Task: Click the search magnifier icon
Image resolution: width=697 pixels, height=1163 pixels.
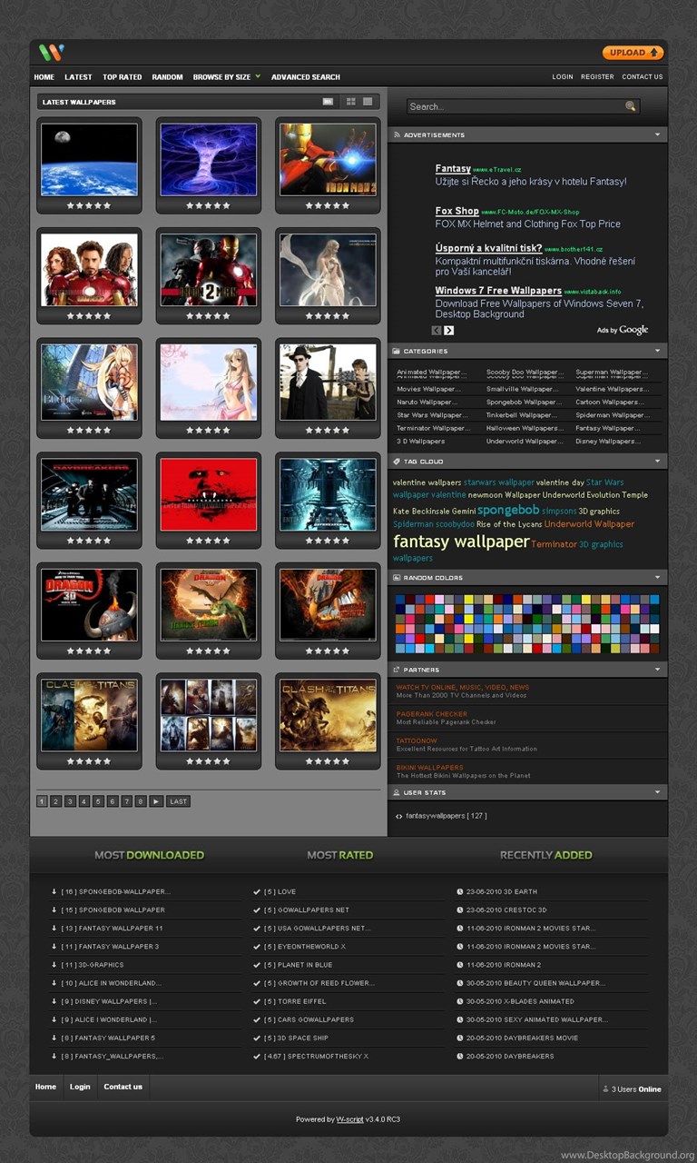Action: tap(631, 106)
